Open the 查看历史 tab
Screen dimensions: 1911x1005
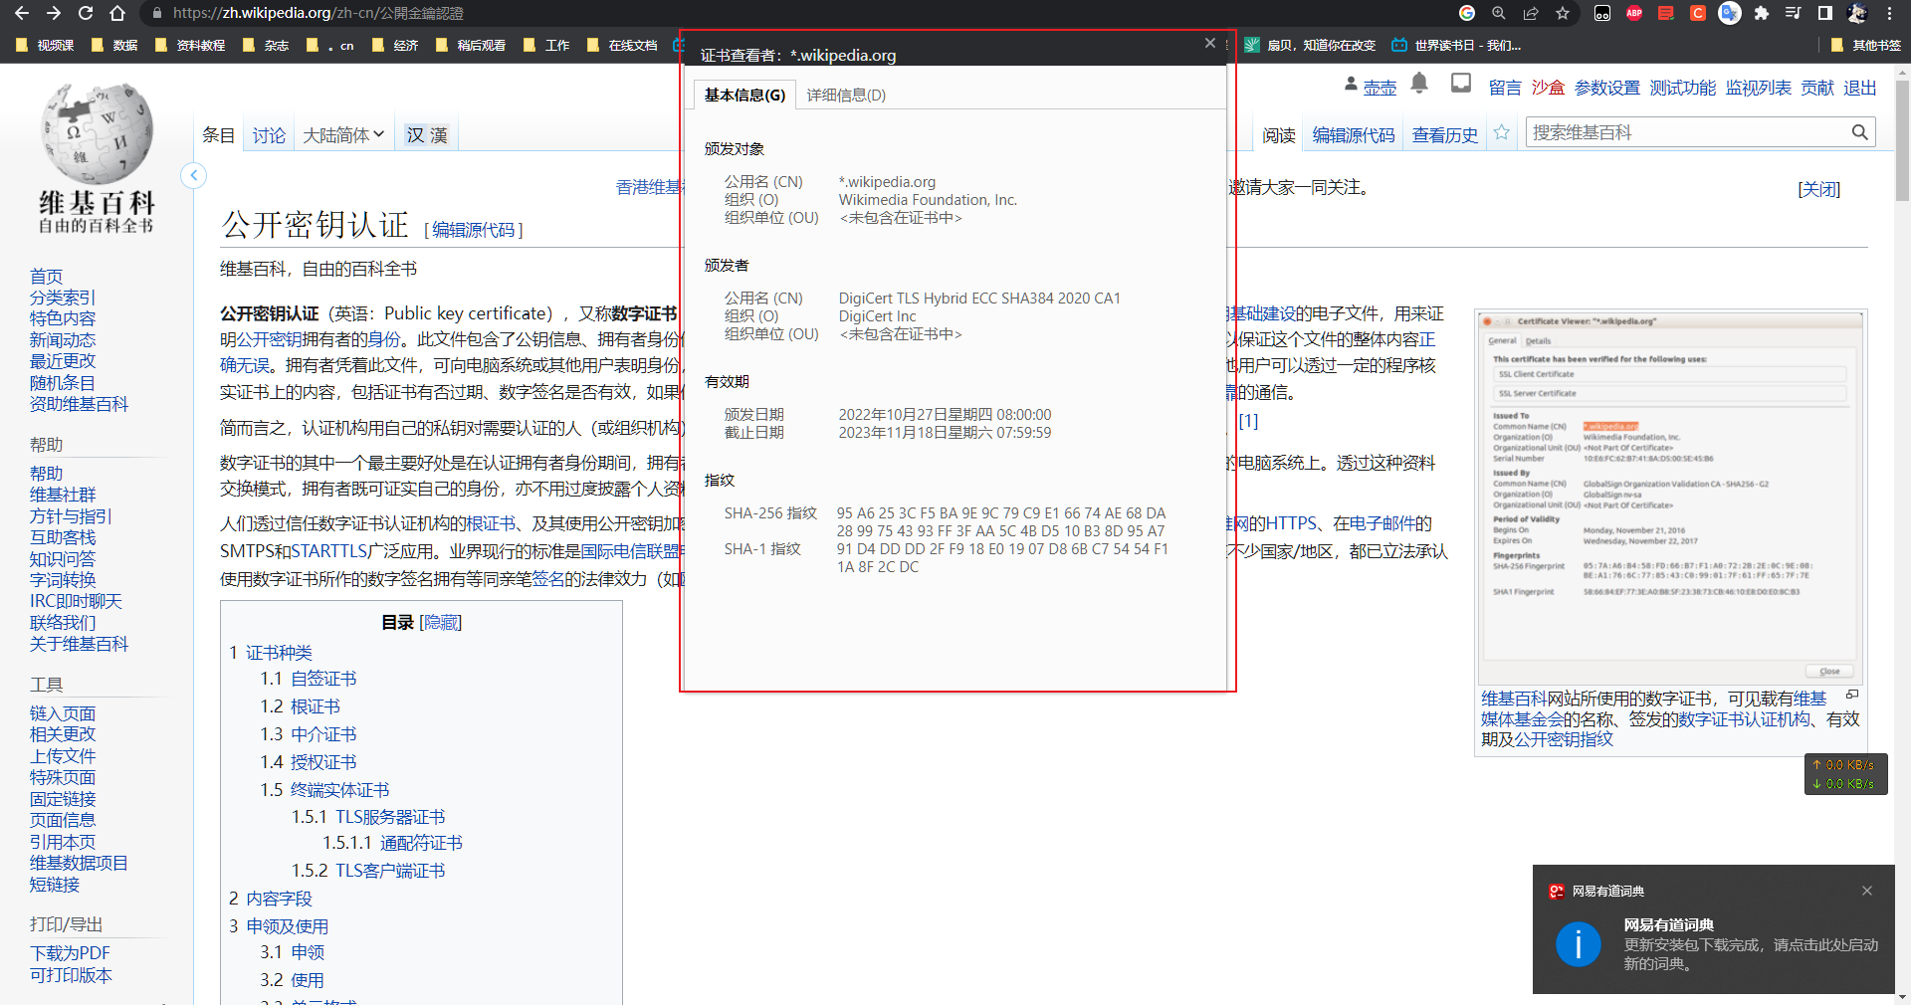pos(1445,135)
